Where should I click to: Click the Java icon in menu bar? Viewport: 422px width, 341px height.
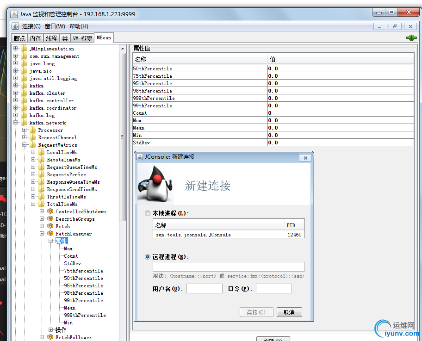[x=15, y=26]
